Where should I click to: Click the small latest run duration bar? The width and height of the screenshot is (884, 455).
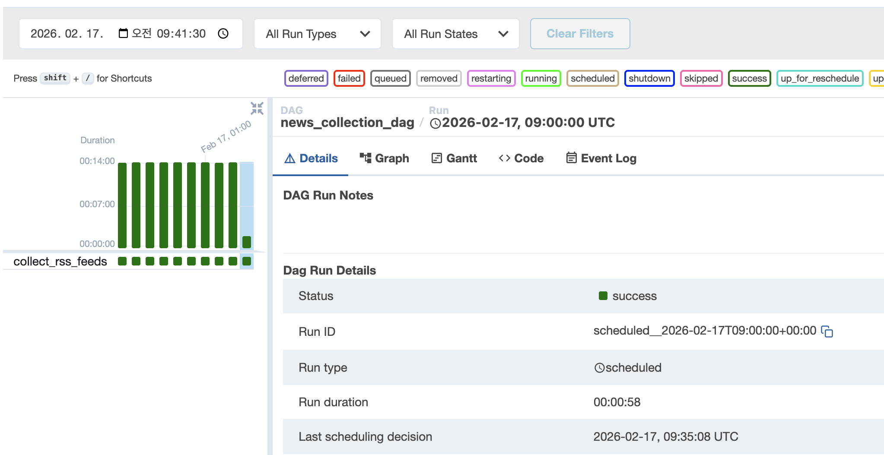(x=247, y=242)
